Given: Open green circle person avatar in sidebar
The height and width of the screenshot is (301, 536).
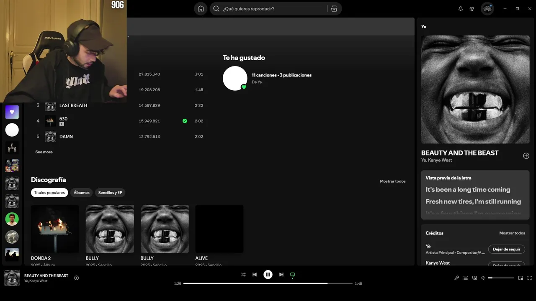Looking at the screenshot, I should (x=12, y=219).
